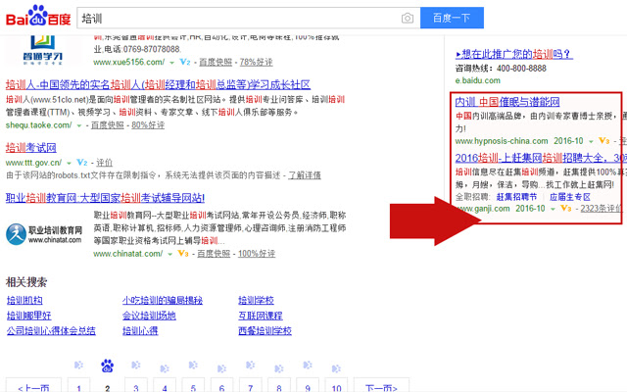Search related term 培训机构
The width and height of the screenshot is (627, 392).
tap(24, 301)
